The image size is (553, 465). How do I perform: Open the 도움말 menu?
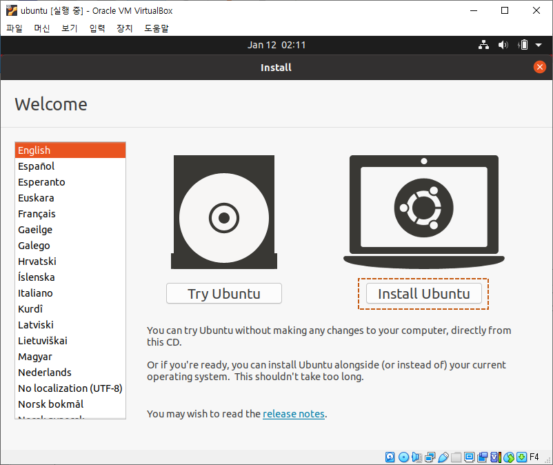157,28
